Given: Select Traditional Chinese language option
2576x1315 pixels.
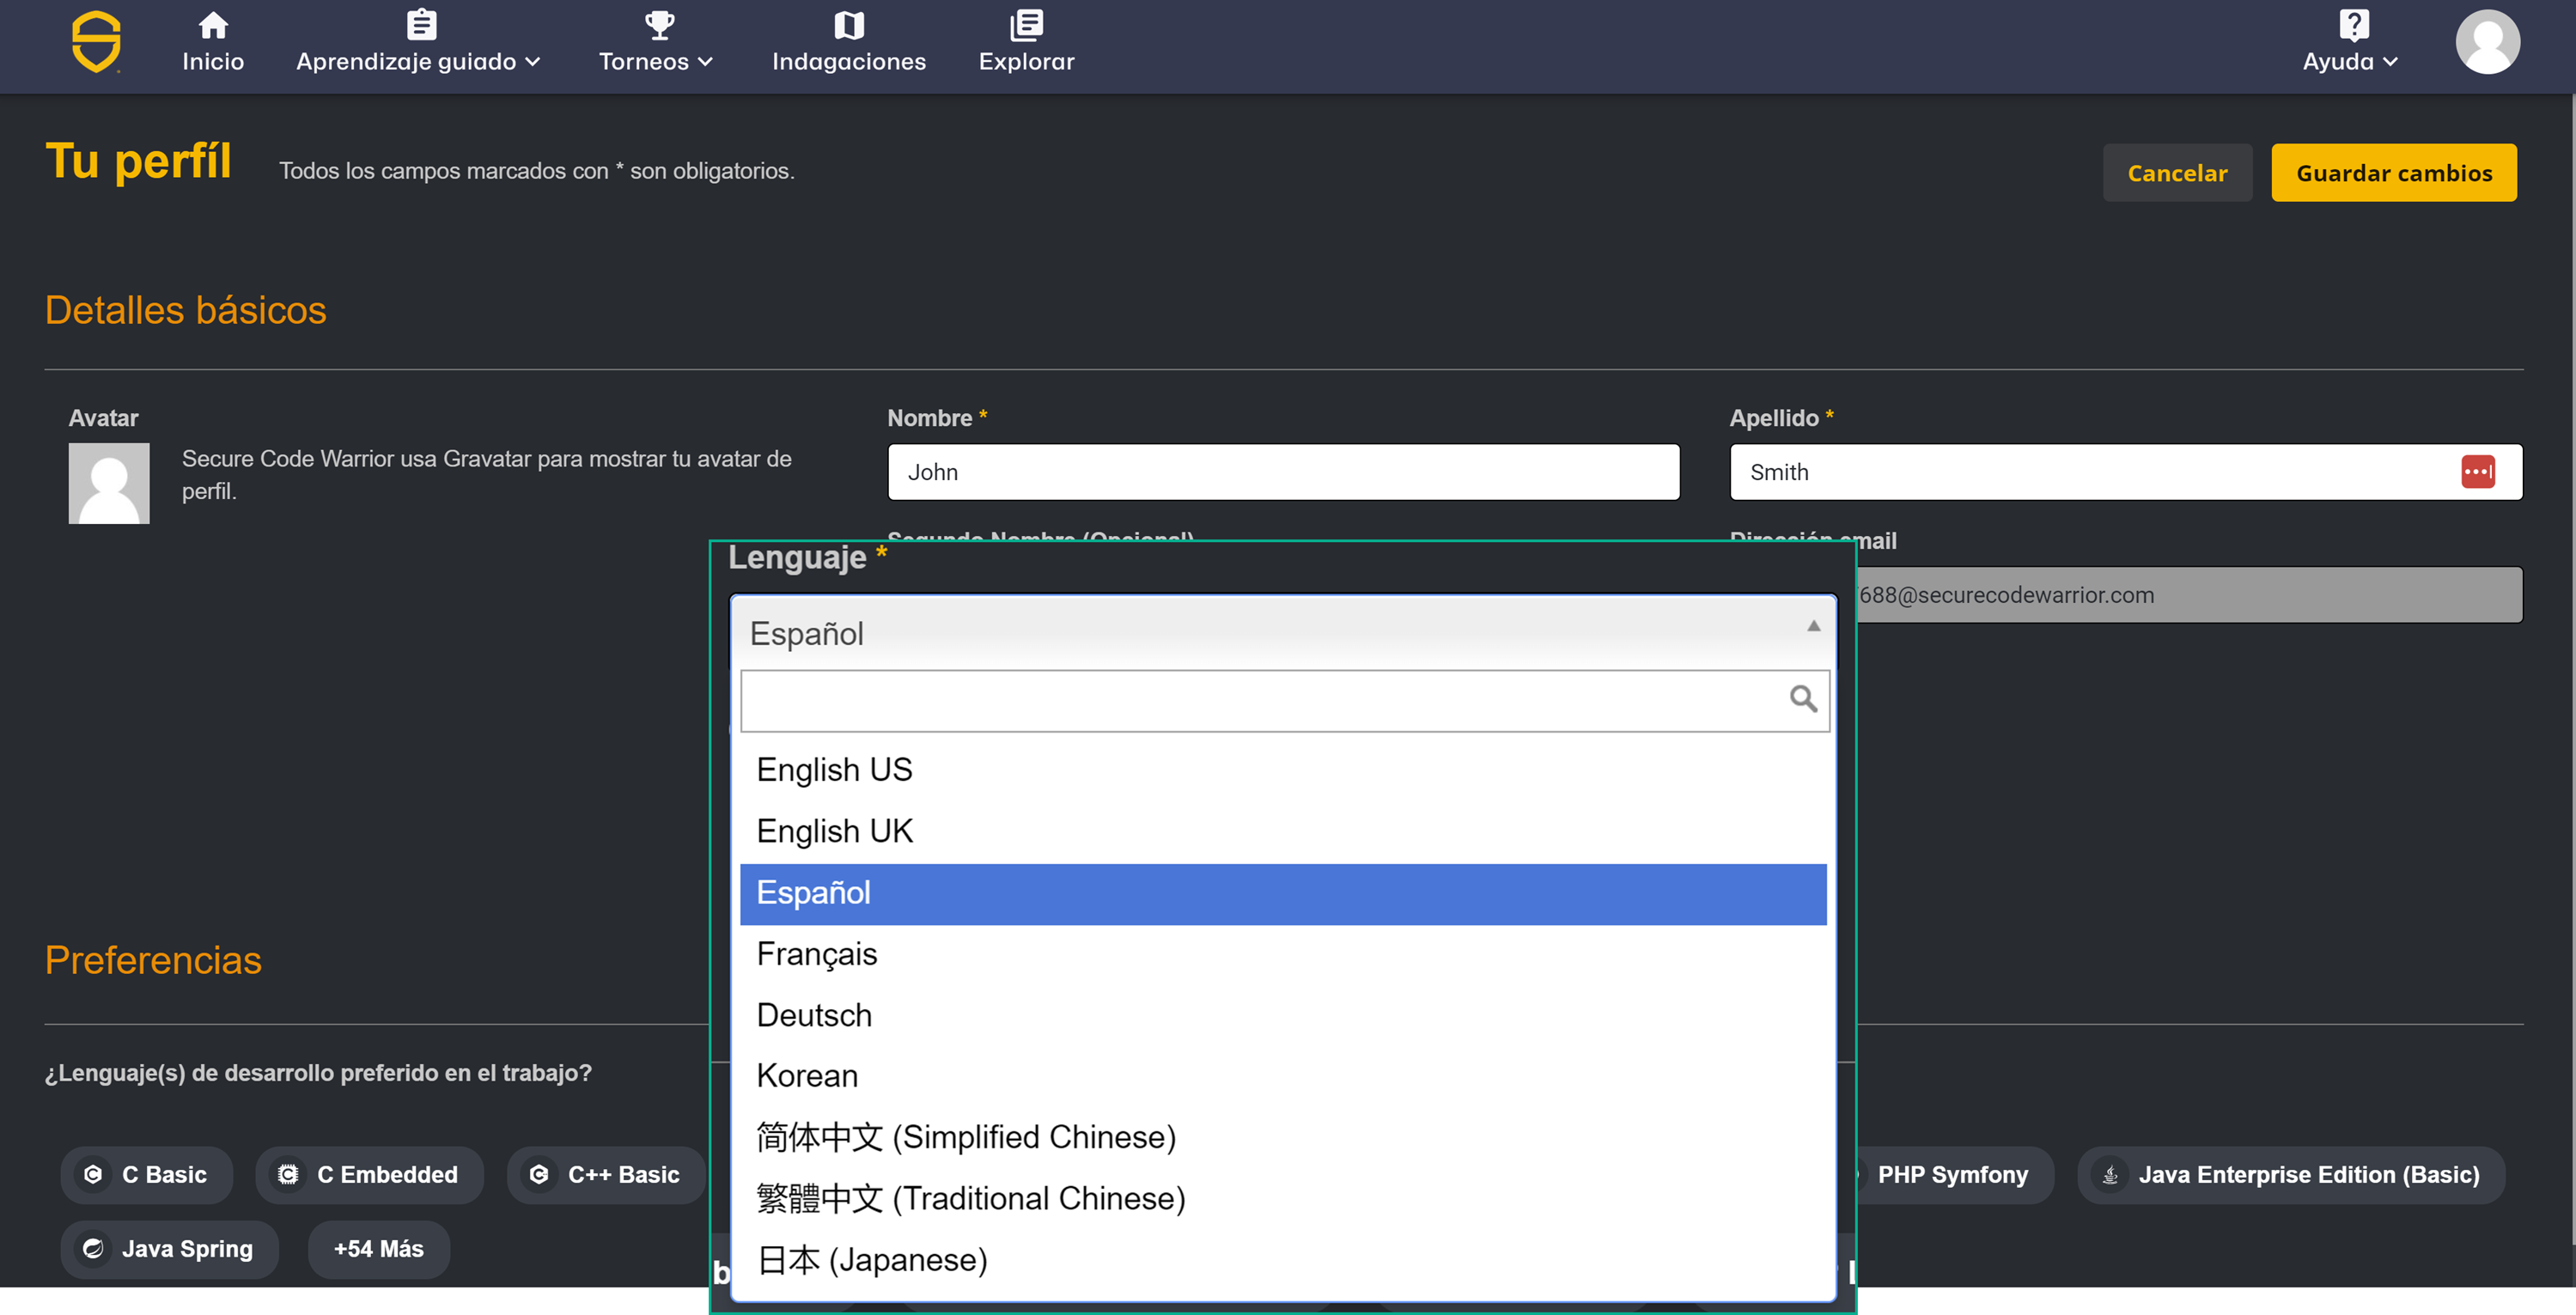Looking at the screenshot, I should click(x=1283, y=1198).
